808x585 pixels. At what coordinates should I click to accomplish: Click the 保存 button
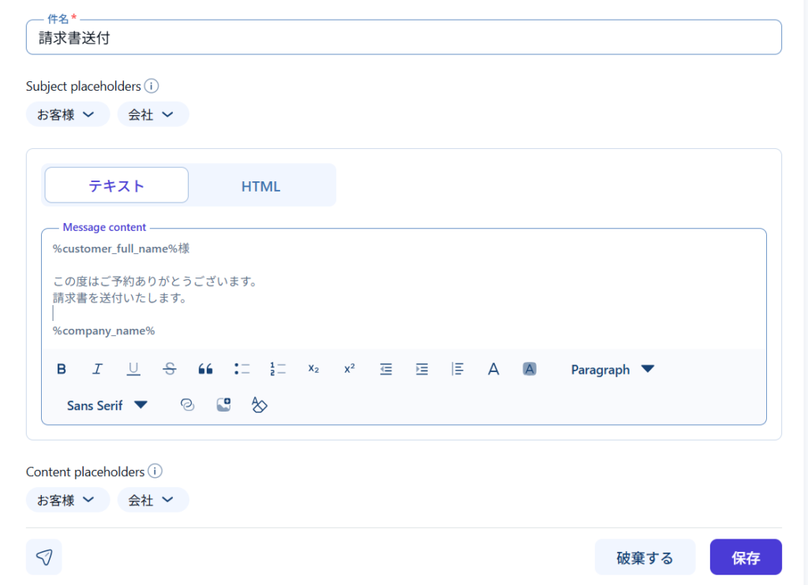pyautogui.click(x=745, y=557)
